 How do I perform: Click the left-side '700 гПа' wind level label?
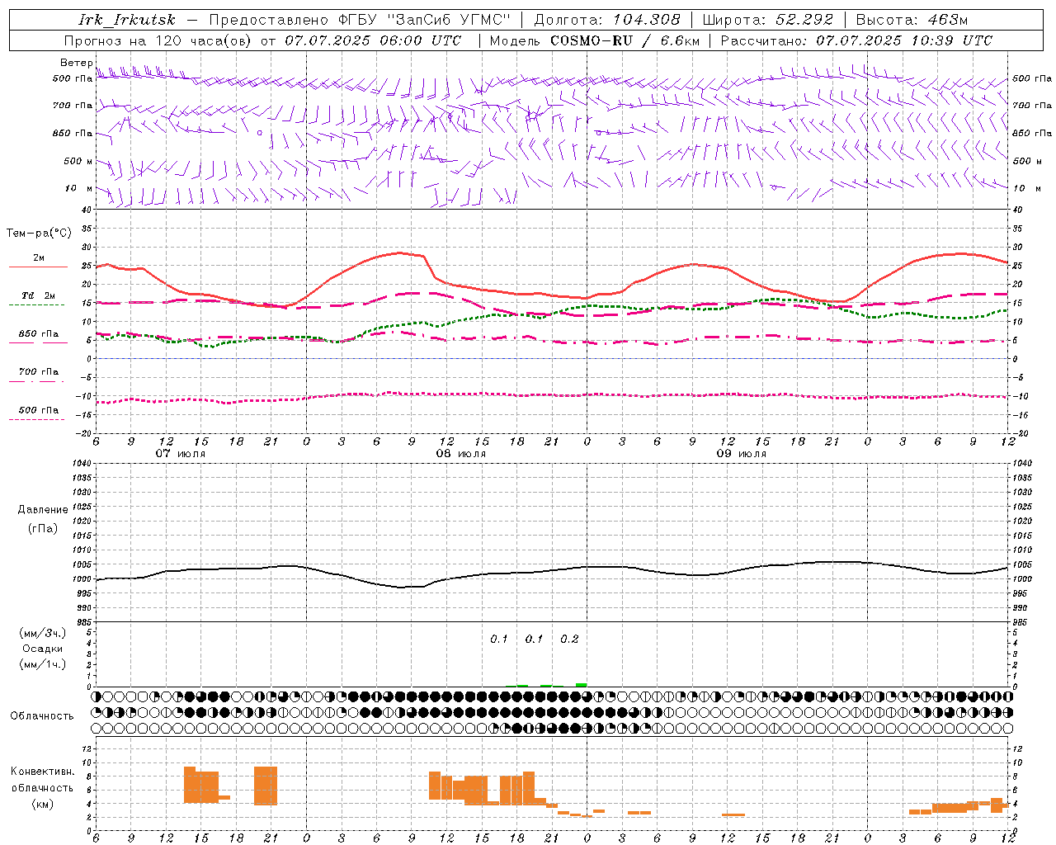73,106
